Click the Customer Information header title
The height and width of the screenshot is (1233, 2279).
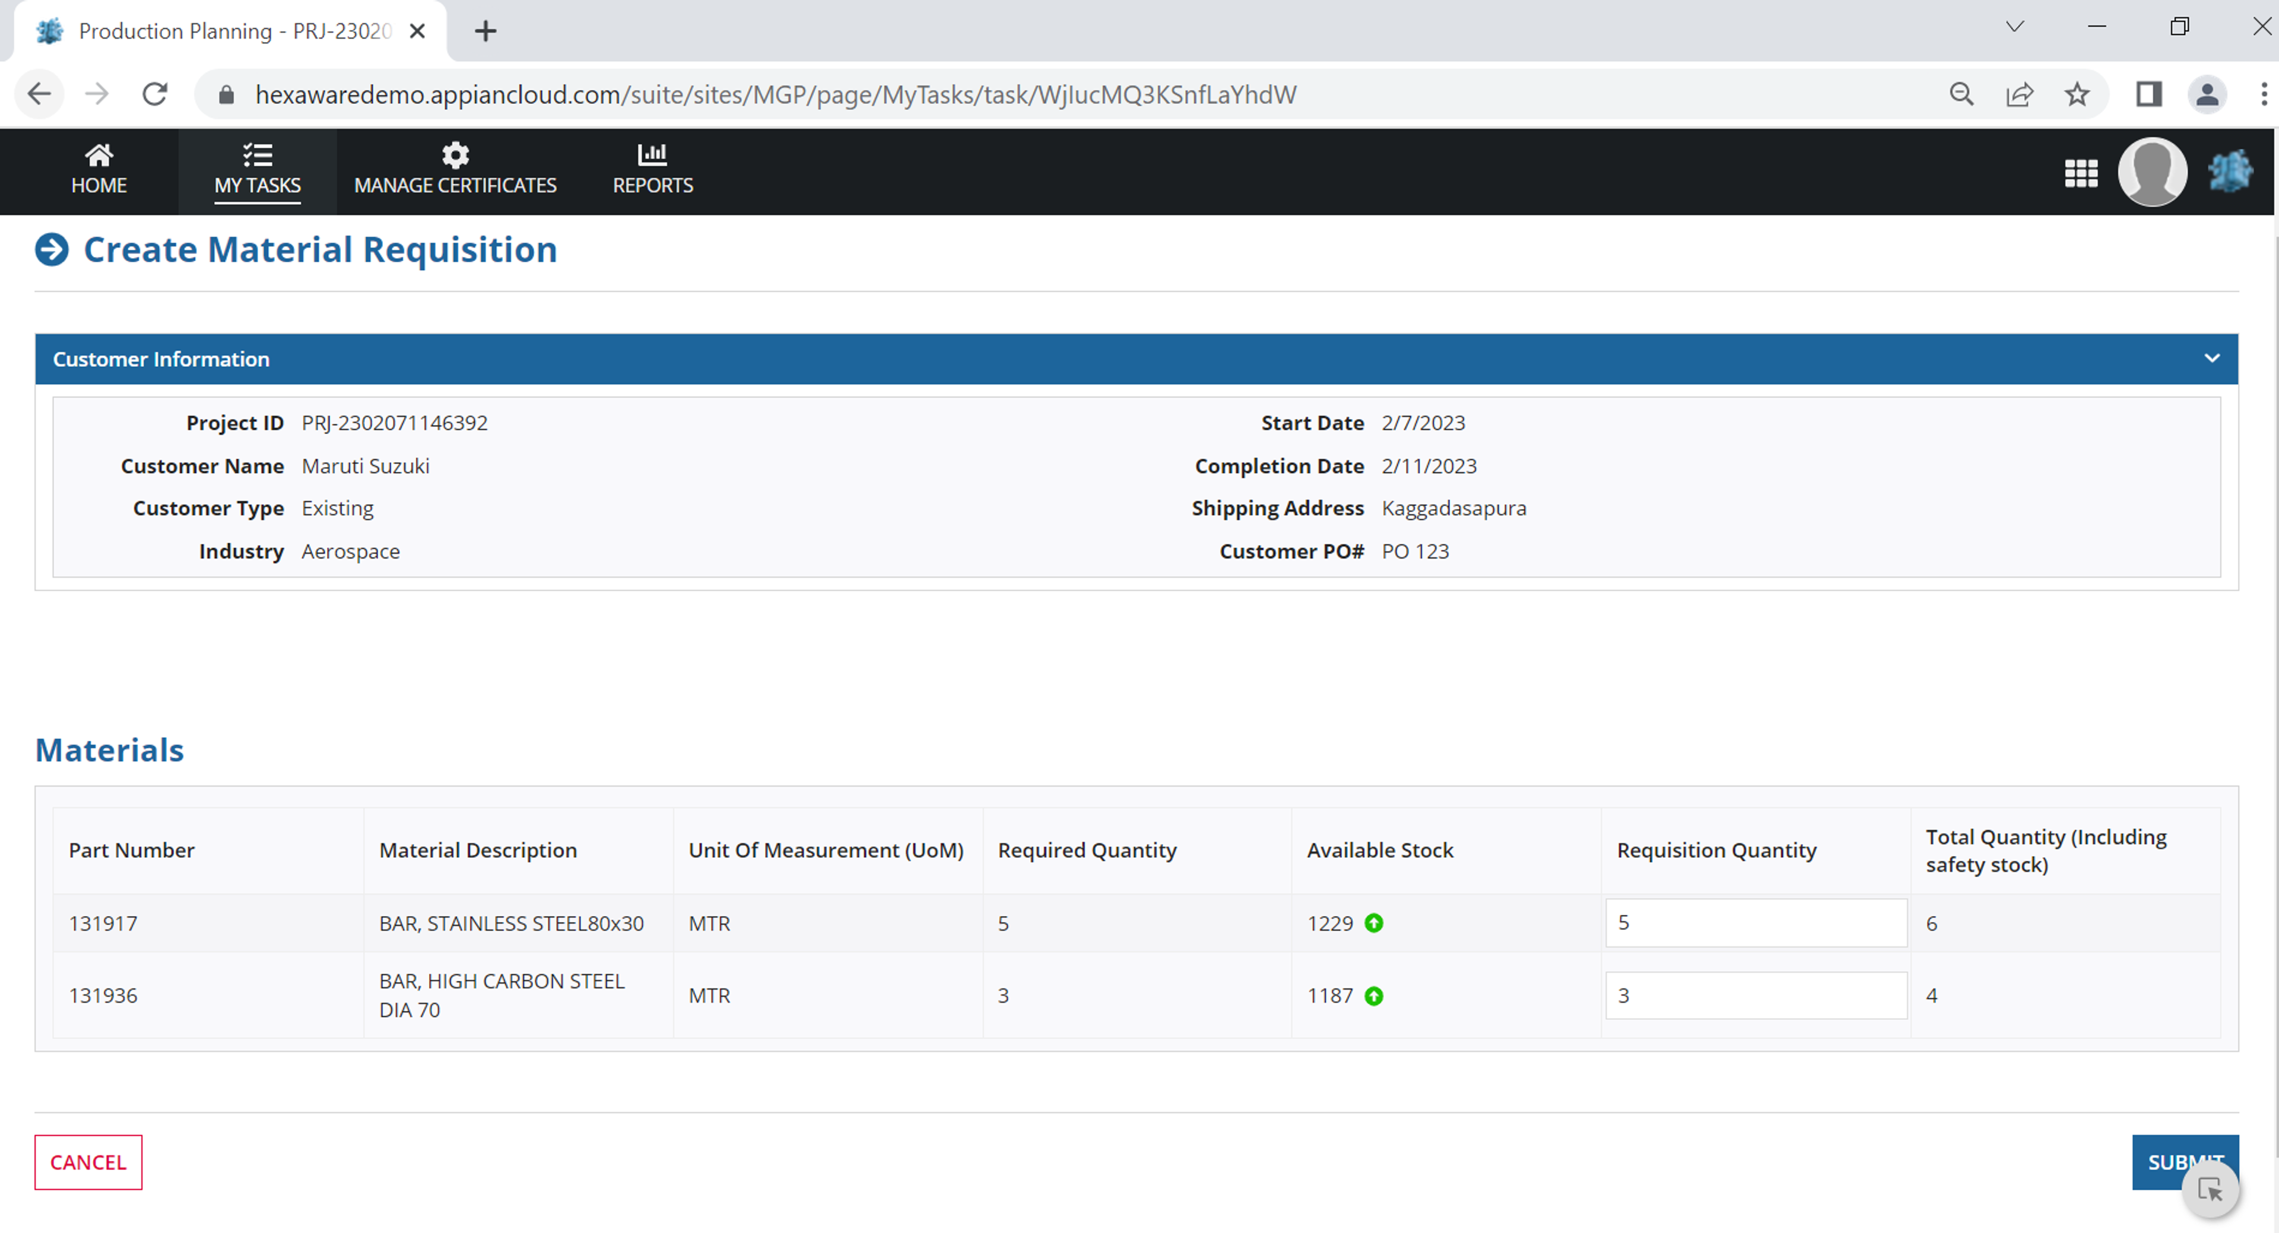coord(161,359)
